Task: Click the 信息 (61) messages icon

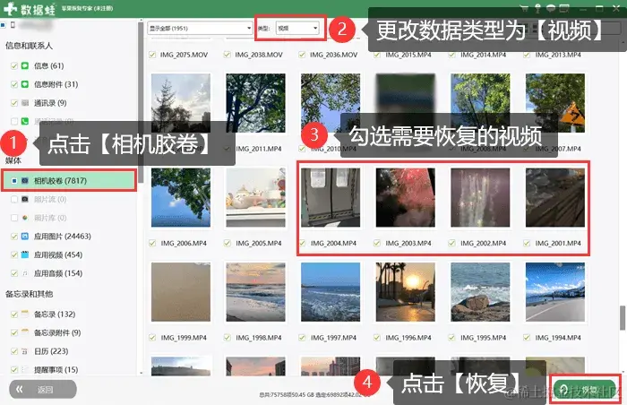Action: [25, 65]
